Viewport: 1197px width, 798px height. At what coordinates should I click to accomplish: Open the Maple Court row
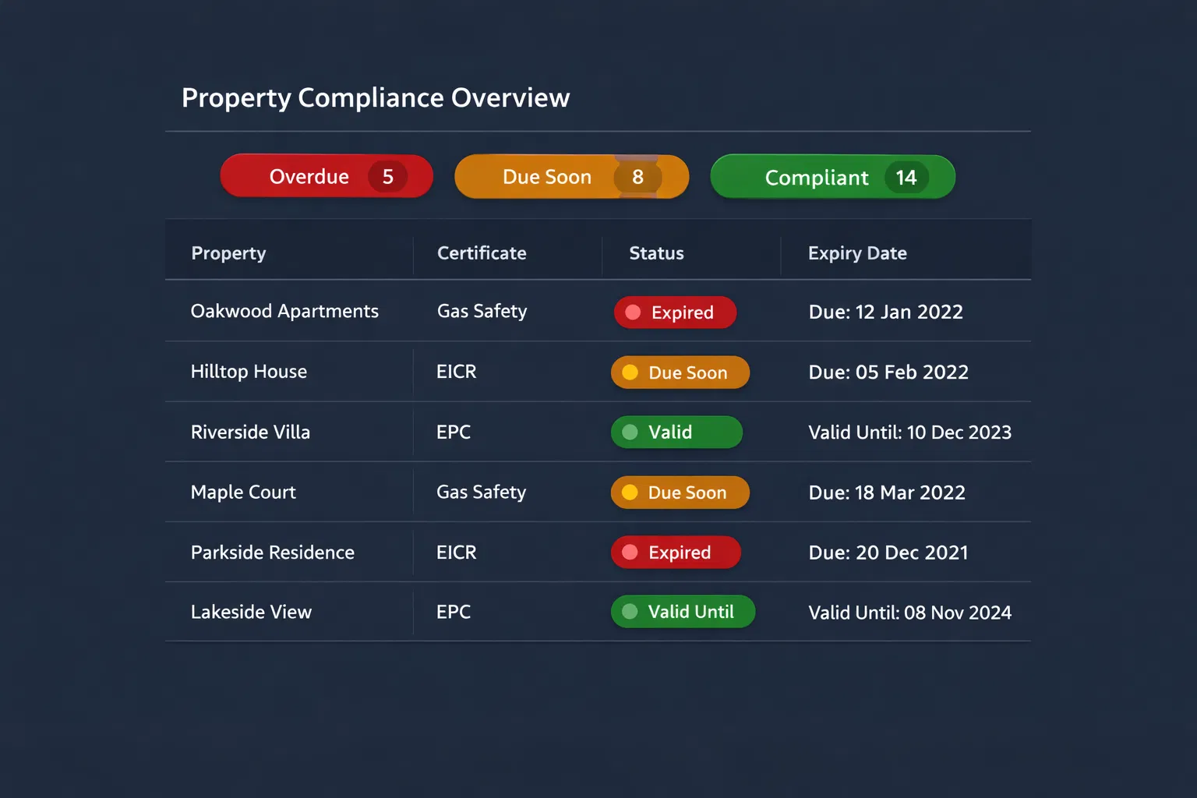click(598, 492)
